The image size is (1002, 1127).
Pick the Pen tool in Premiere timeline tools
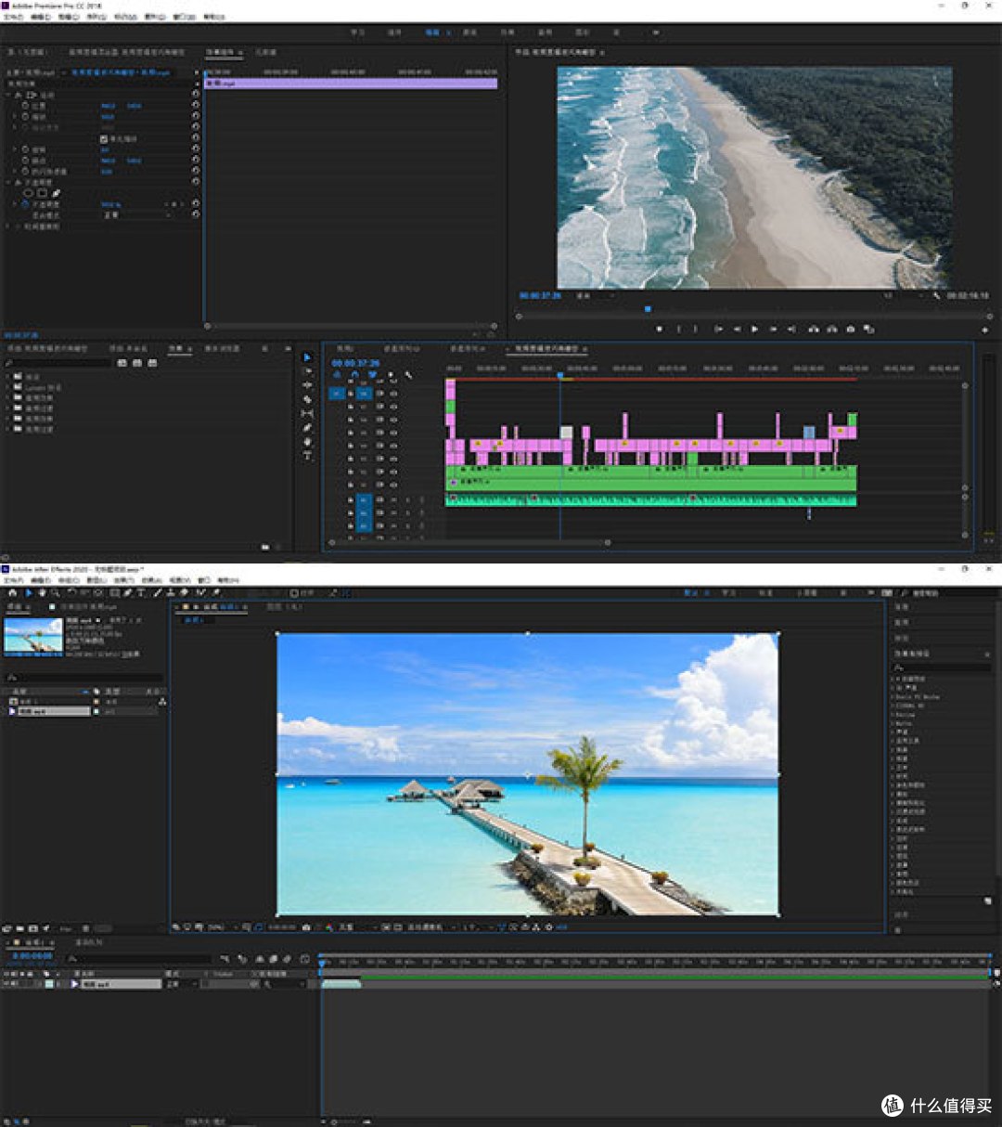[308, 427]
